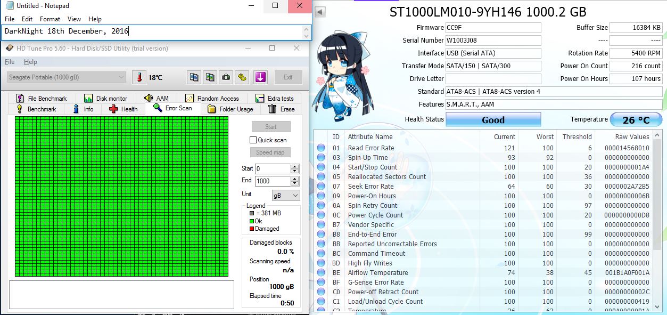Click the Serial Number field W1003J08
This screenshot has width=667, height=315.
493,41
